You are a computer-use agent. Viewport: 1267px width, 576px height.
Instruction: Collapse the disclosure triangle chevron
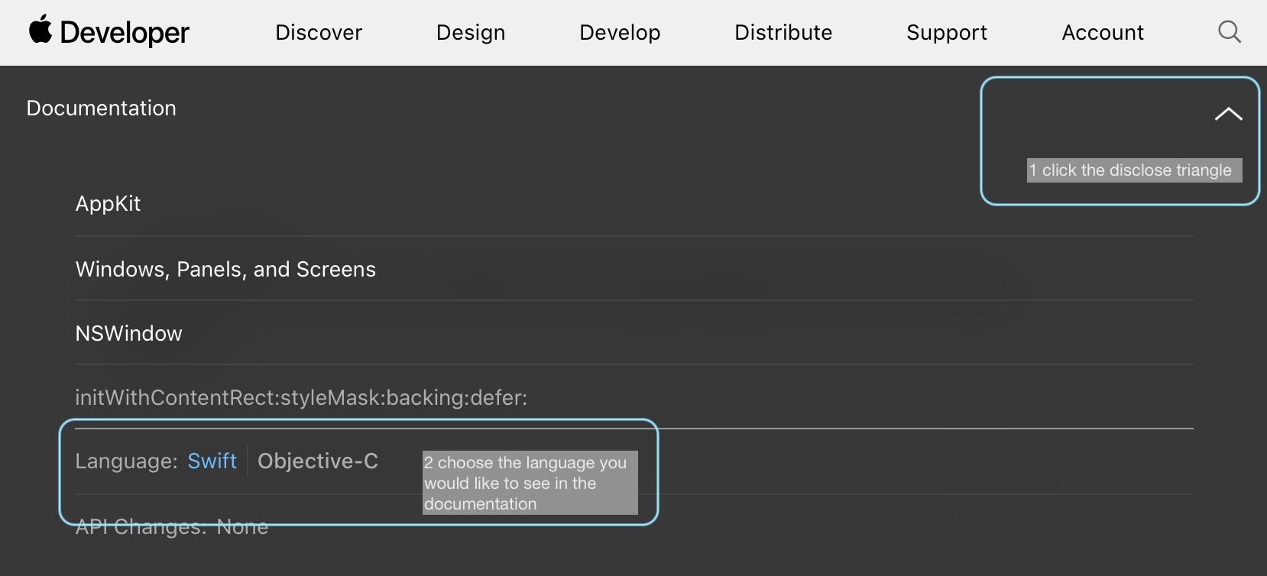pyautogui.click(x=1230, y=112)
